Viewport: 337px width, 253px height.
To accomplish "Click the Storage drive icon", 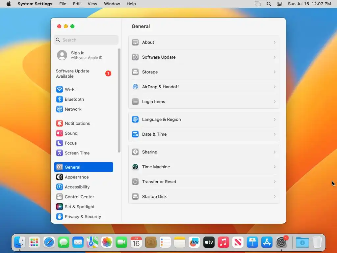I will pyautogui.click(x=135, y=72).
